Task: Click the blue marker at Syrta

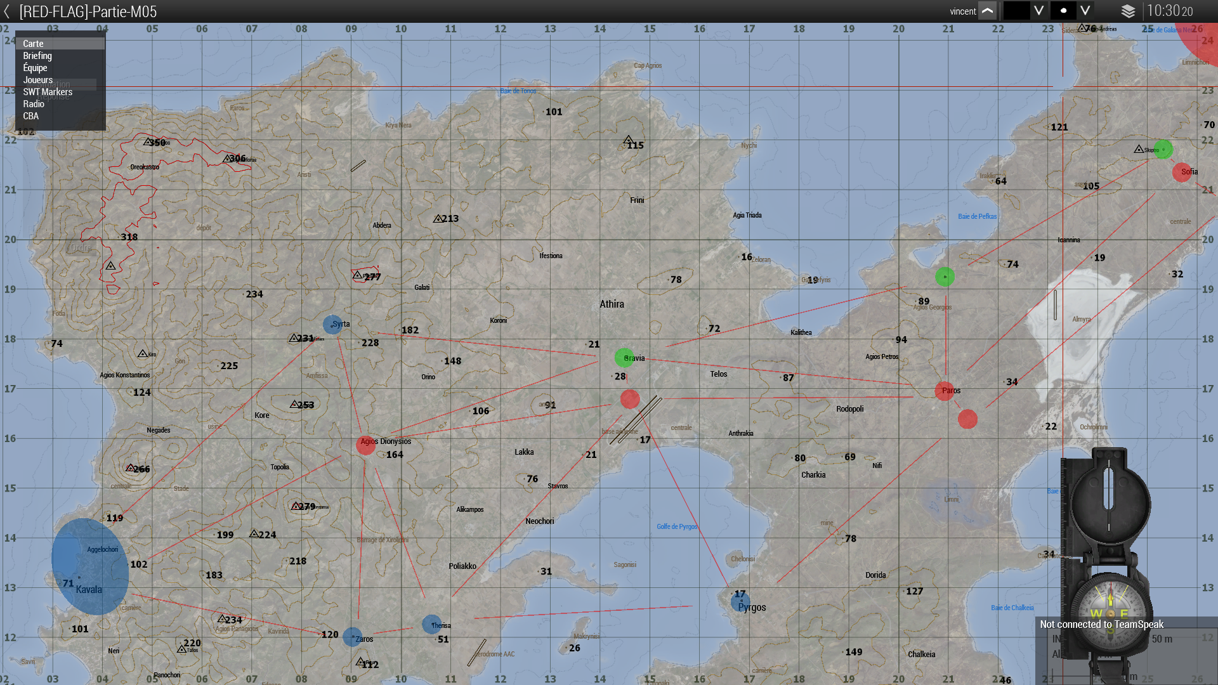Action: coord(332,325)
